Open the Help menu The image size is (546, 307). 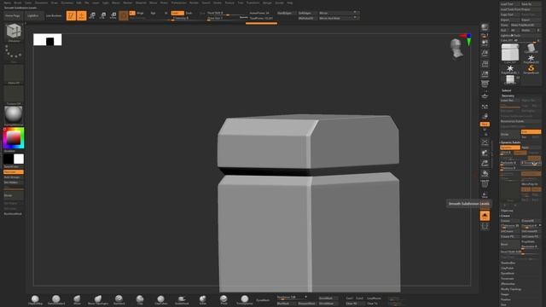pos(290,3)
